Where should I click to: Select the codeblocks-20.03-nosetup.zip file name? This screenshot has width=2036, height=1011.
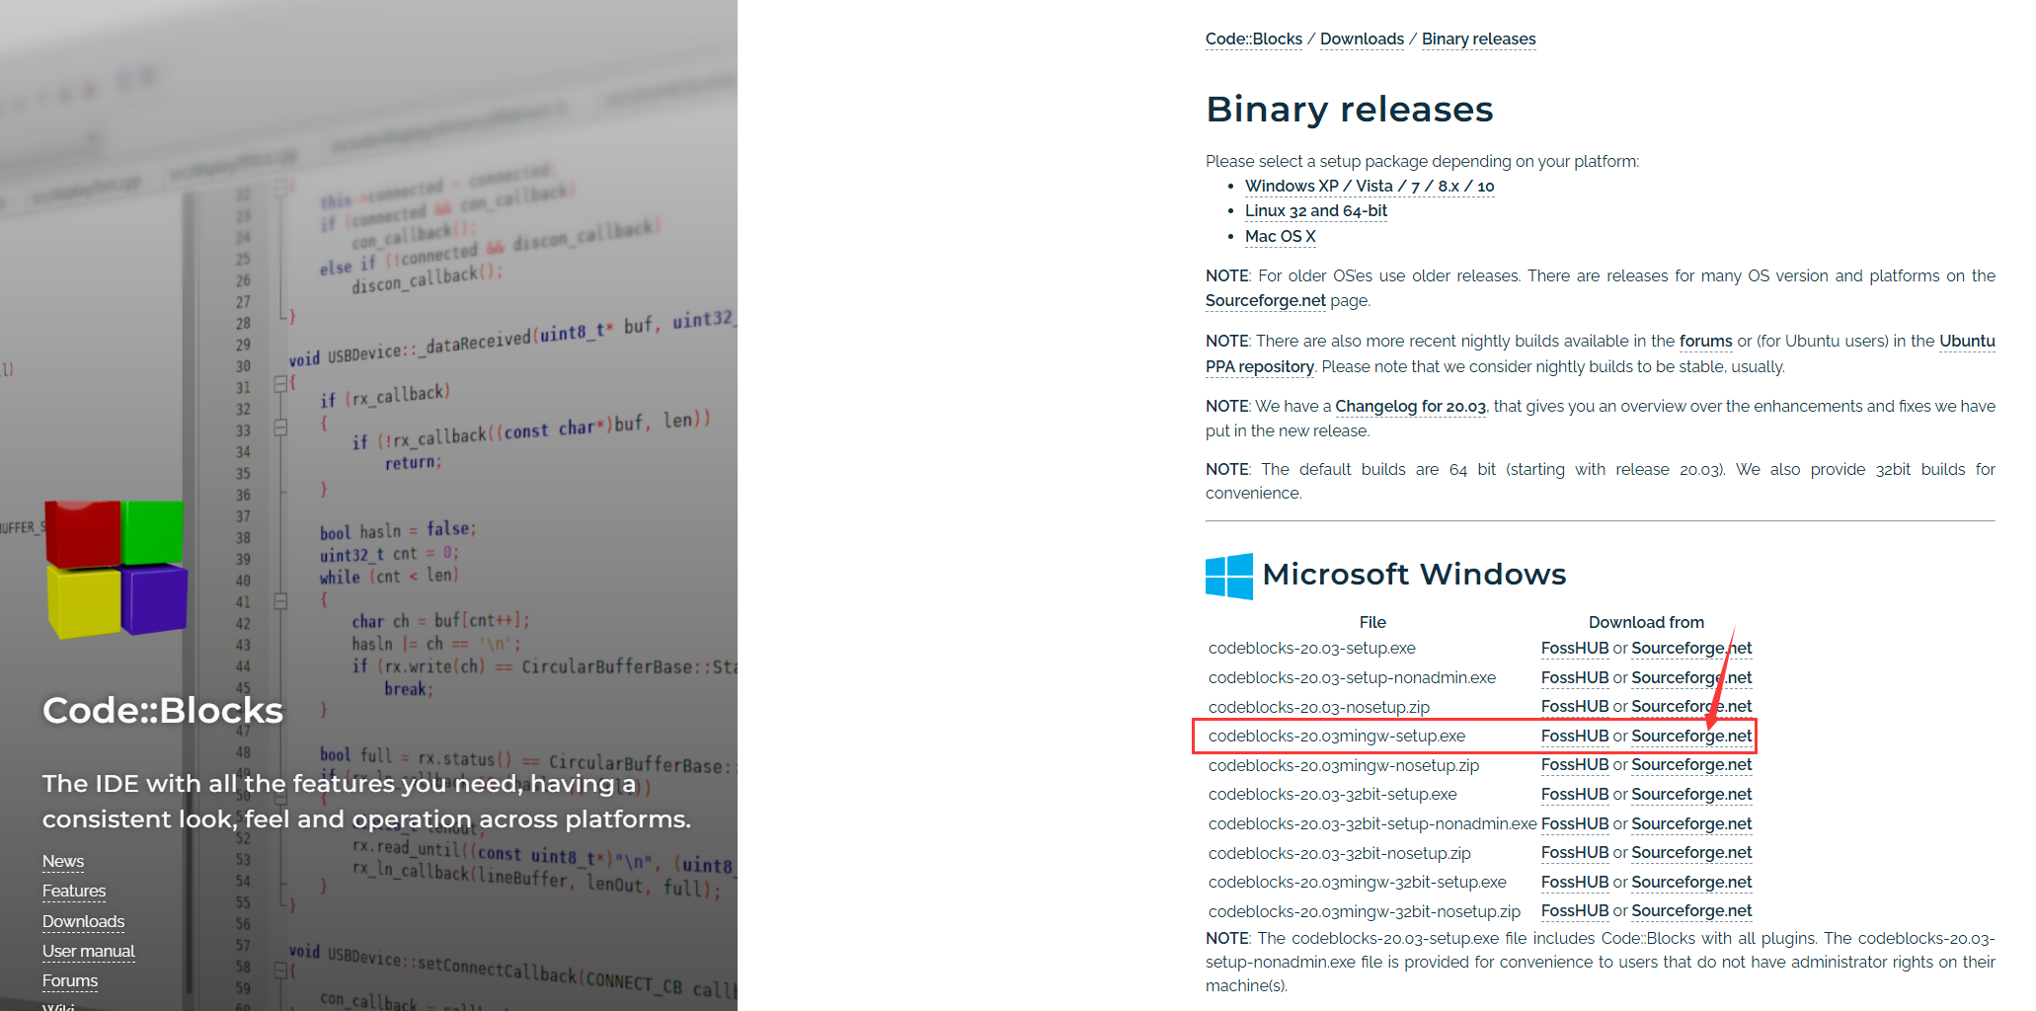click(x=1319, y=707)
